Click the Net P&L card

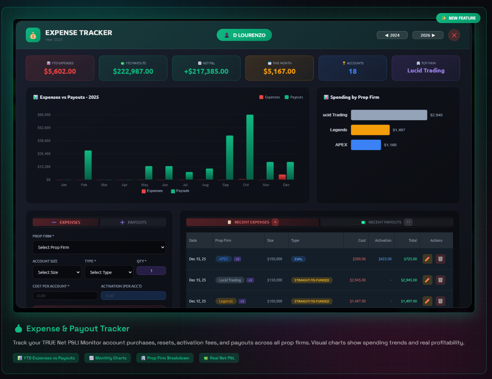[x=206, y=68]
